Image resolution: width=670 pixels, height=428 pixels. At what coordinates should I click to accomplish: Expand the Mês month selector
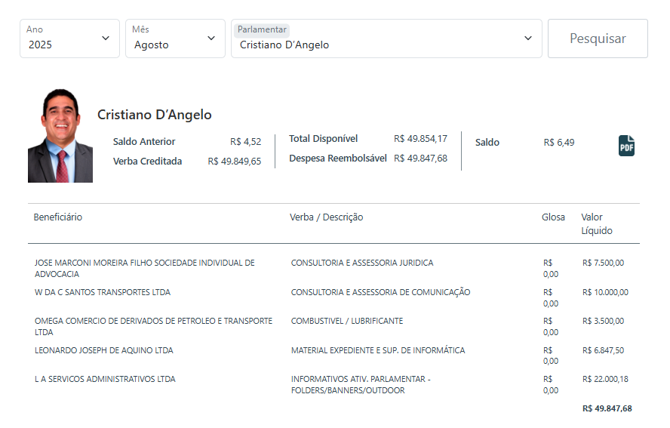click(x=175, y=38)
